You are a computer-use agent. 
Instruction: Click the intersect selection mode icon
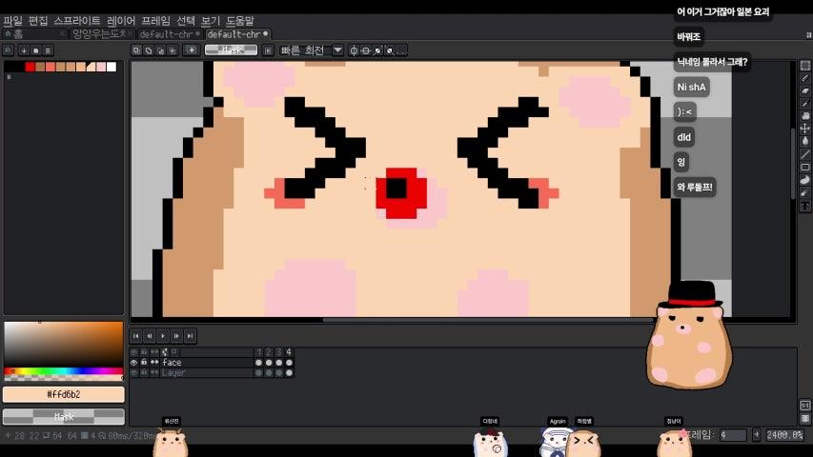173,50
